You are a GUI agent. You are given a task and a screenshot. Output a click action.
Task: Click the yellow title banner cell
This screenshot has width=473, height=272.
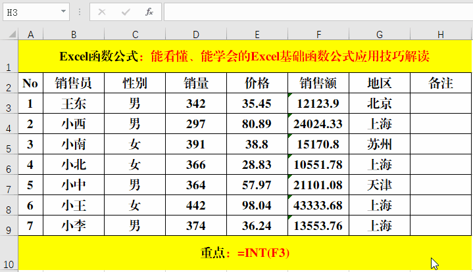(245, 57)
